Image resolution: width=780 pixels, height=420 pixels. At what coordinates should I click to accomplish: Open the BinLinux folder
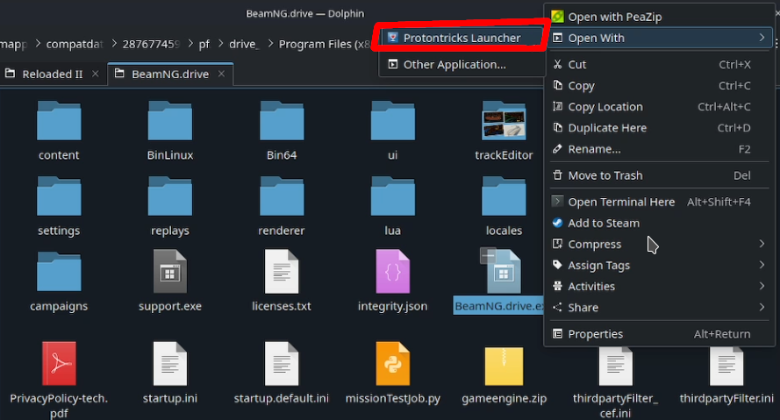170,121
